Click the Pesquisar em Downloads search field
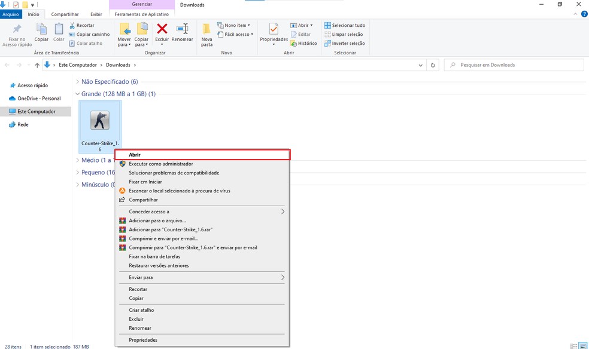589x349 pixels. click(x=515, y=65)
